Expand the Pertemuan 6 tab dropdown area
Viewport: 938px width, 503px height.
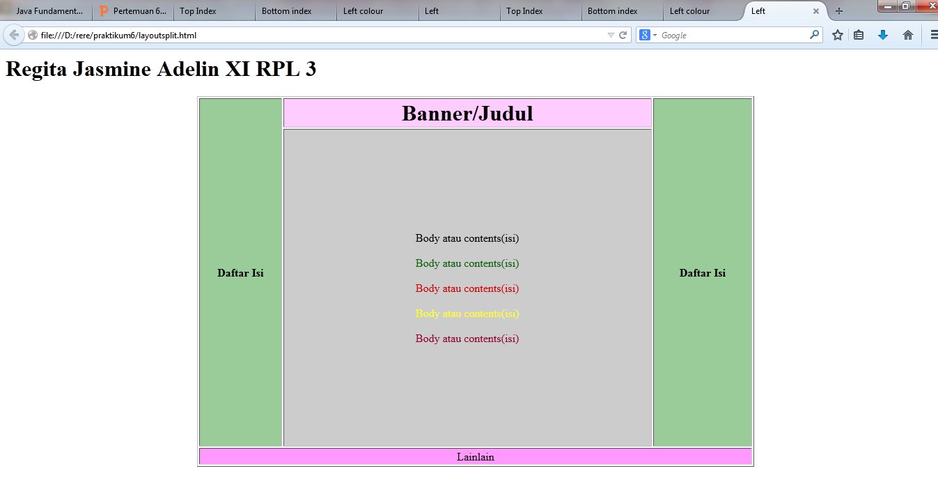(132, 10)
